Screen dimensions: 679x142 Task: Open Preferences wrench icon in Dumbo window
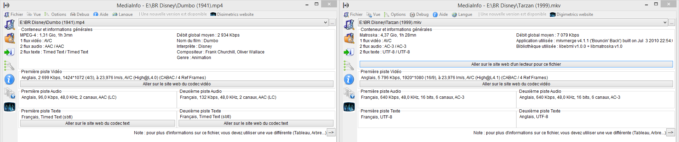(x=10, y=65)
